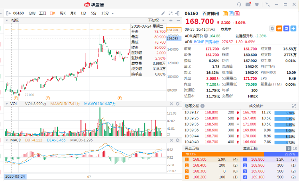
Task: Open customer service headset icon
Action: (239, 4)
